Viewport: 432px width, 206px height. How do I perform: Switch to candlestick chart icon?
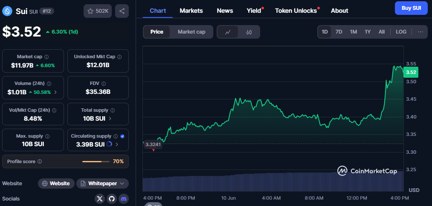click(249, 32)
